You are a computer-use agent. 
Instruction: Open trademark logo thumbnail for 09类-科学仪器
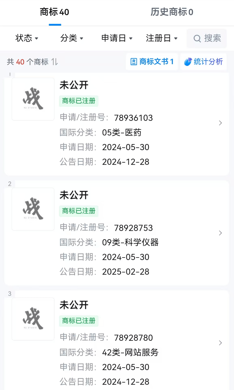pyautogui.click(x=33, y=209)
